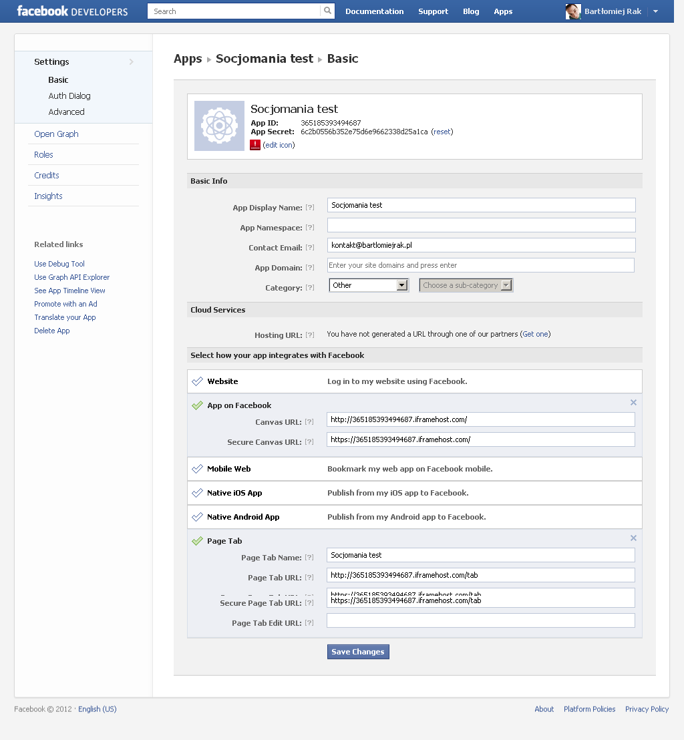
Task: Open Documentation in top navigation
Action: 374,11
